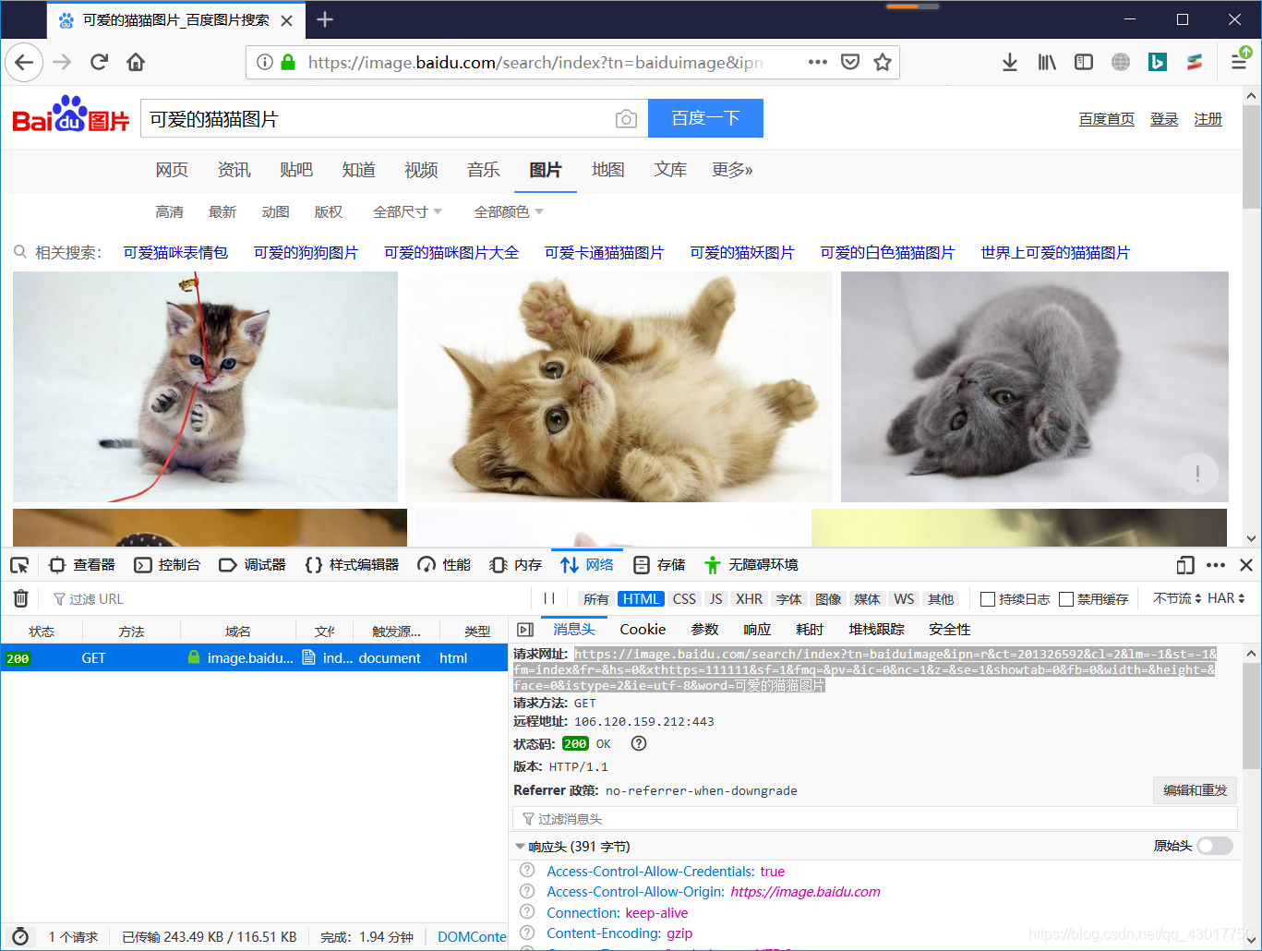This screenshot has width=1262, height=951.
Task: Open the 调试器 debugger panel
Action: [x=252, y=565]
